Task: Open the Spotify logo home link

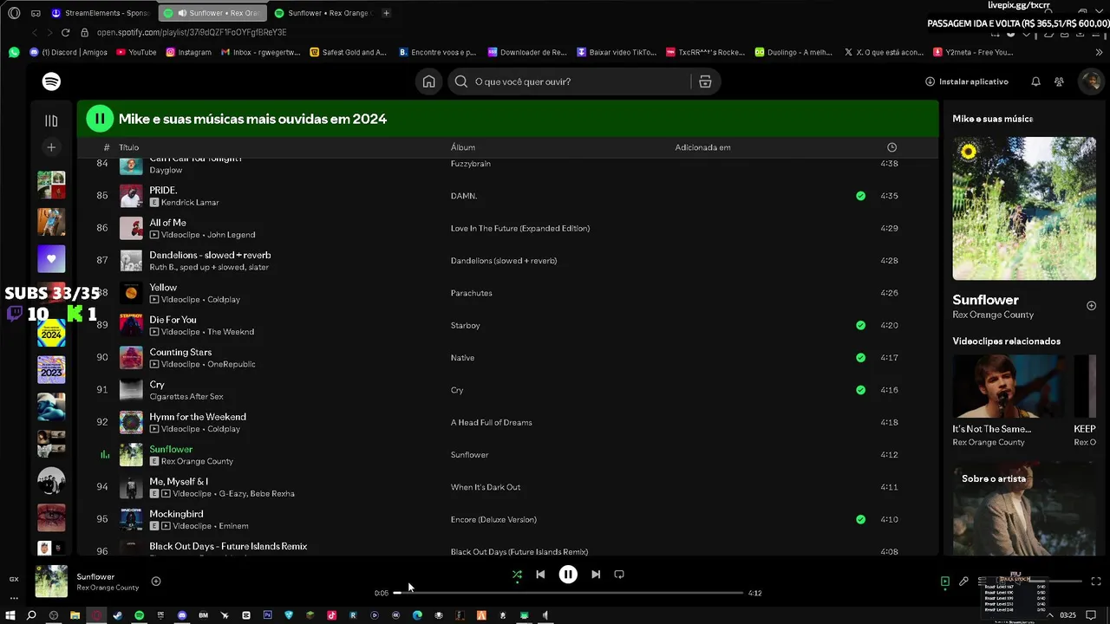Action: [x=51, y=81]
